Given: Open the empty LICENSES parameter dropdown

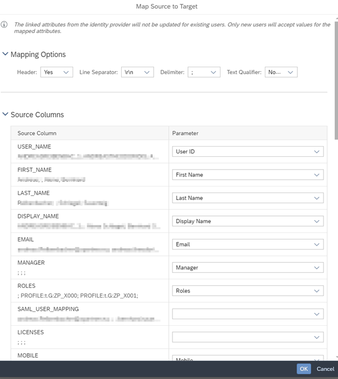Looking at the screenshot, I should (x=248, y=337).
